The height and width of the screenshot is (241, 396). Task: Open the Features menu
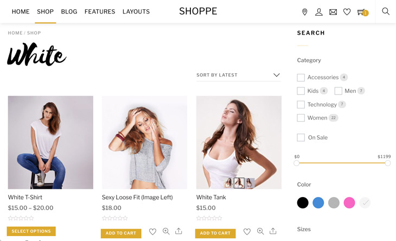point(100,11)
